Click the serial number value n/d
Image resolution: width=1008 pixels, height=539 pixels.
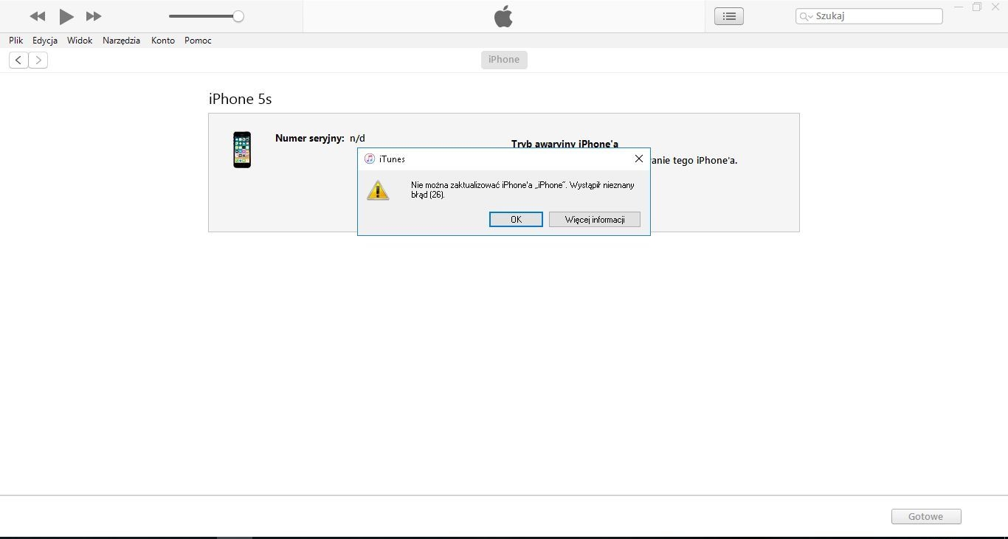[x=357, y=138]
